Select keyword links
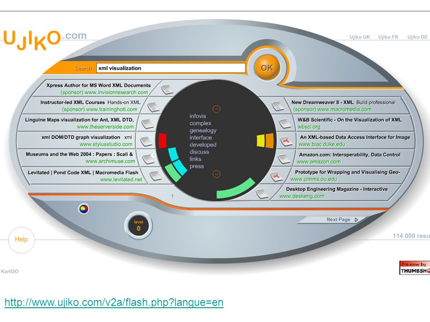This screenshot has width=430, height=322. click(x=195, y=159)
